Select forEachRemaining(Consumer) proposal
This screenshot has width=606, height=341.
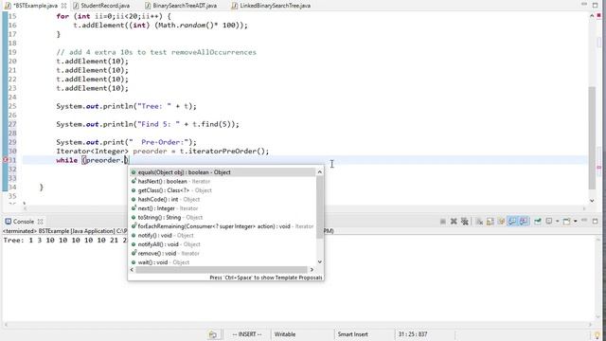223,226
